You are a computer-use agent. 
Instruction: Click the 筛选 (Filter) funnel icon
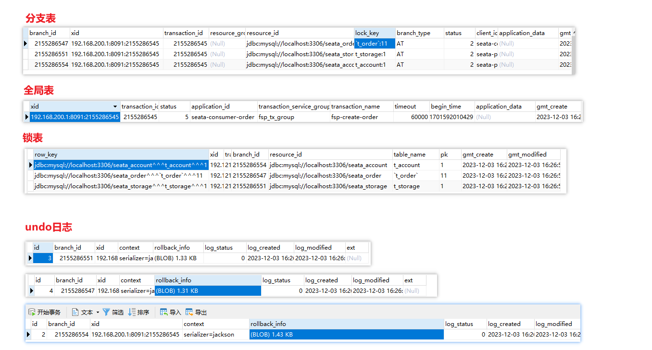pos(106,312)
